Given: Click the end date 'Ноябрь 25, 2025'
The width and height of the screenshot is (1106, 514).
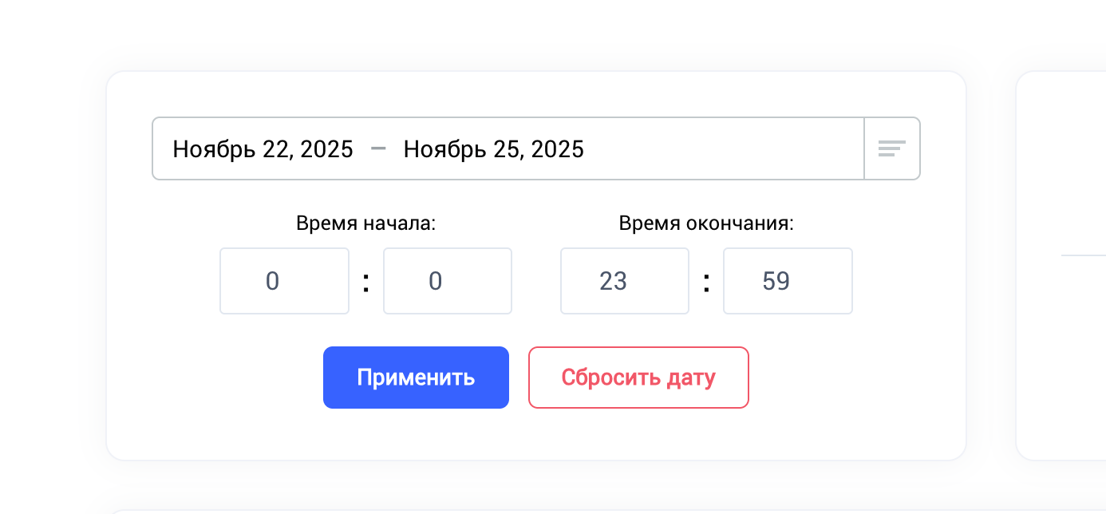Looking at the screenshot, I should click(x=494, y=148).
